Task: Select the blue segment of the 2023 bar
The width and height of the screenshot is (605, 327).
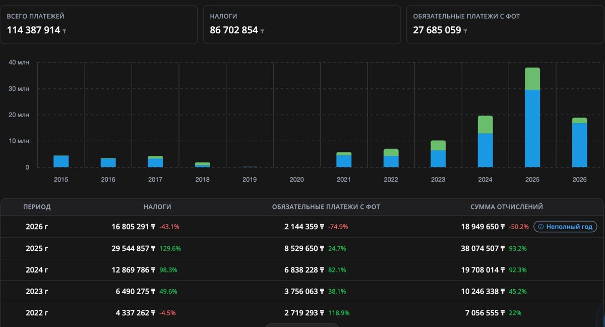Action: (438, 158)
